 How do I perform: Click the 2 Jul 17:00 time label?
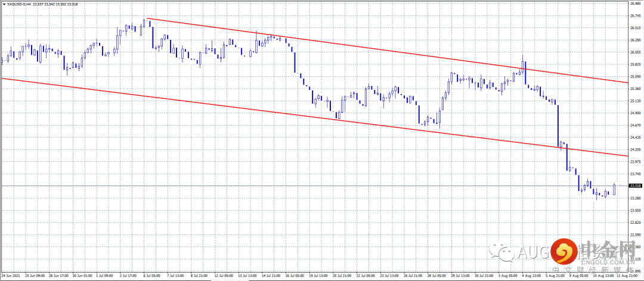128,276
